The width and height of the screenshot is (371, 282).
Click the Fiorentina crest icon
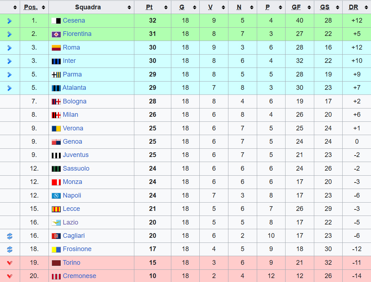click(x=56, y=34)
